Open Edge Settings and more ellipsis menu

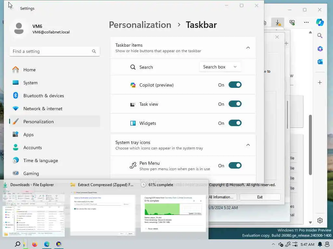click(x=306, y=22)
